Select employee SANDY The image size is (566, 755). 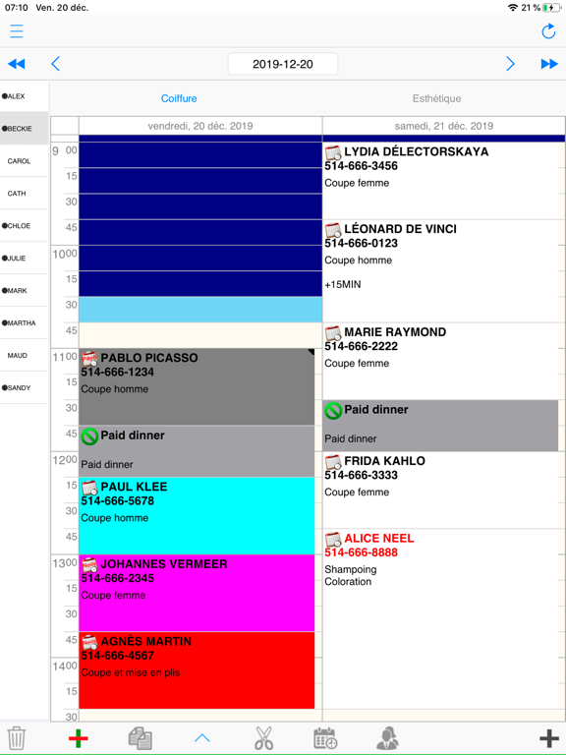(24, 387)
